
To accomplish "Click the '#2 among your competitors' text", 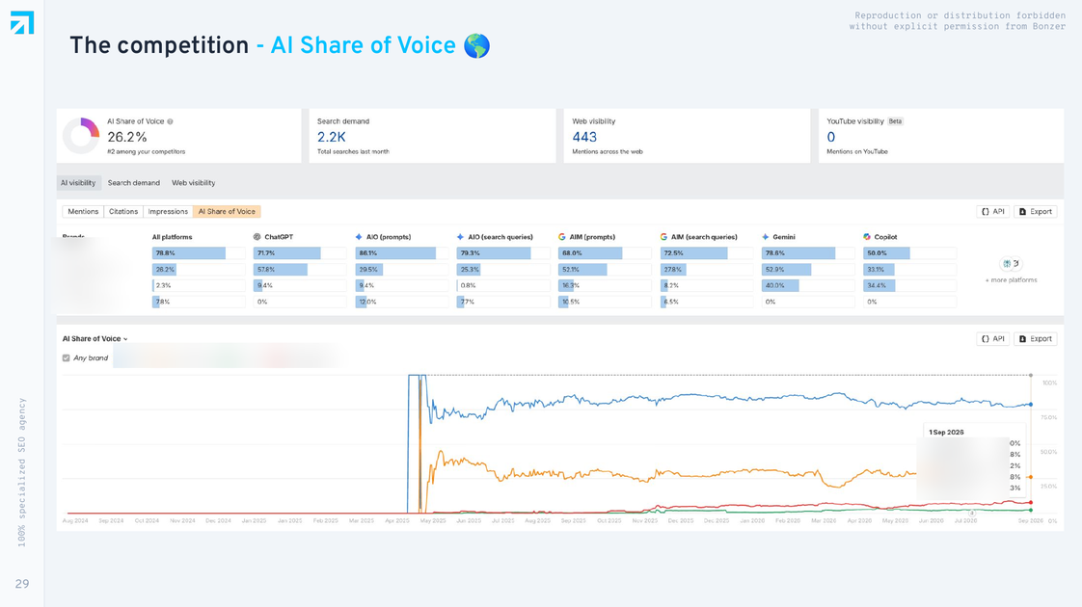I will click(147, 152).
